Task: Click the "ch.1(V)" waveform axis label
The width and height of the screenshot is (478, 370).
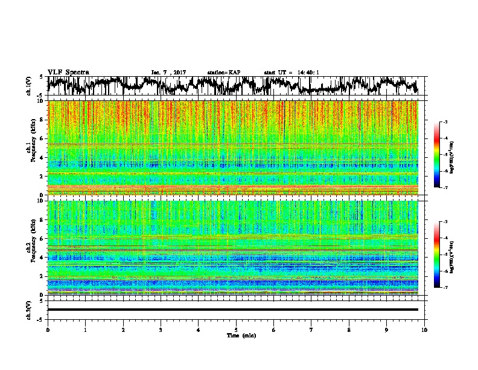Action: [28, 86]
